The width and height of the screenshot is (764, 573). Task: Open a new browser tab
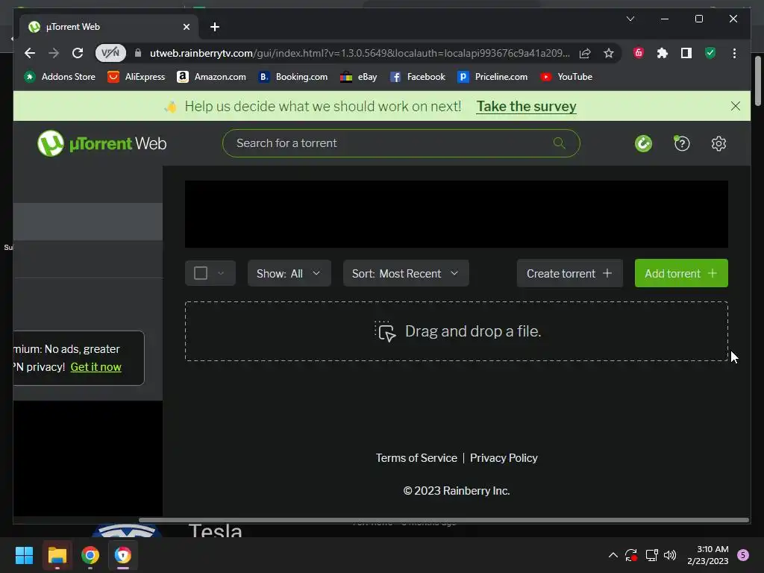click(x=214, y=27)
